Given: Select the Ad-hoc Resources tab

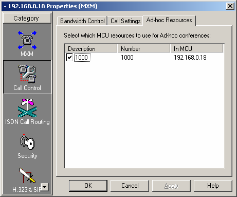Looking at the screenshot, I should click(169, 20).
